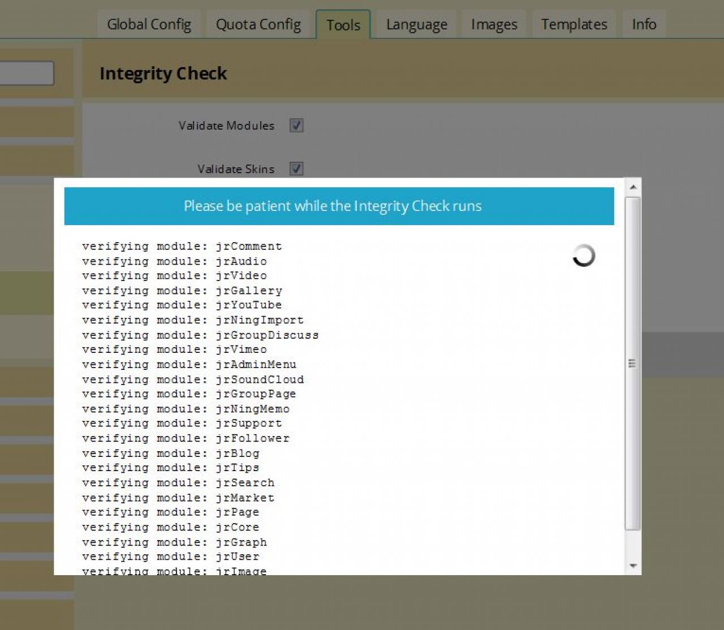724x630 pixels.
Task: Uncheck the Validate Modules checkbox
Action: (x=296, y=125)
